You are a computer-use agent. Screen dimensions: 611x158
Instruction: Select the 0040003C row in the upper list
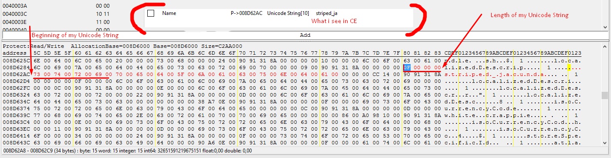(15, 14)
